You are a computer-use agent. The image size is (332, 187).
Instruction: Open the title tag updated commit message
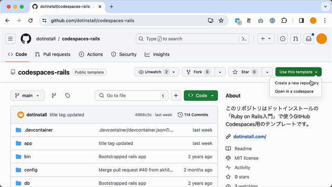pos(67,115)
